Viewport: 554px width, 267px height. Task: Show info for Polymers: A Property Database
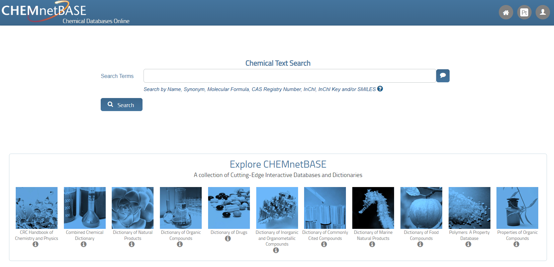pos(468,244)
